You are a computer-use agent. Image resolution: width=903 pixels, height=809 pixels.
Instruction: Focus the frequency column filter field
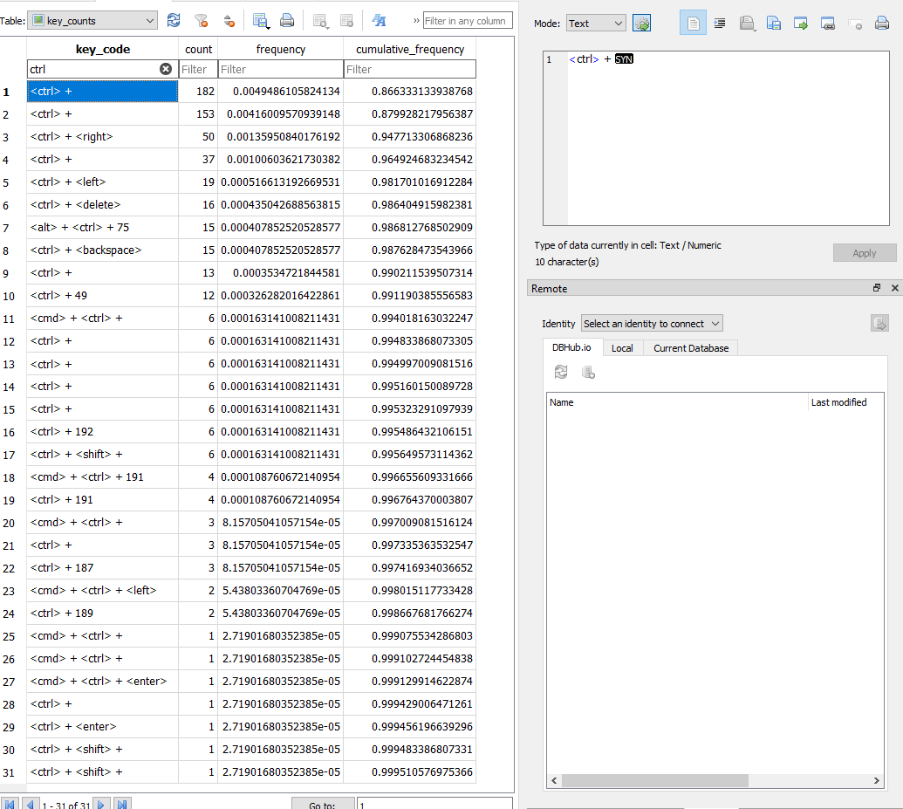(280, 69)
